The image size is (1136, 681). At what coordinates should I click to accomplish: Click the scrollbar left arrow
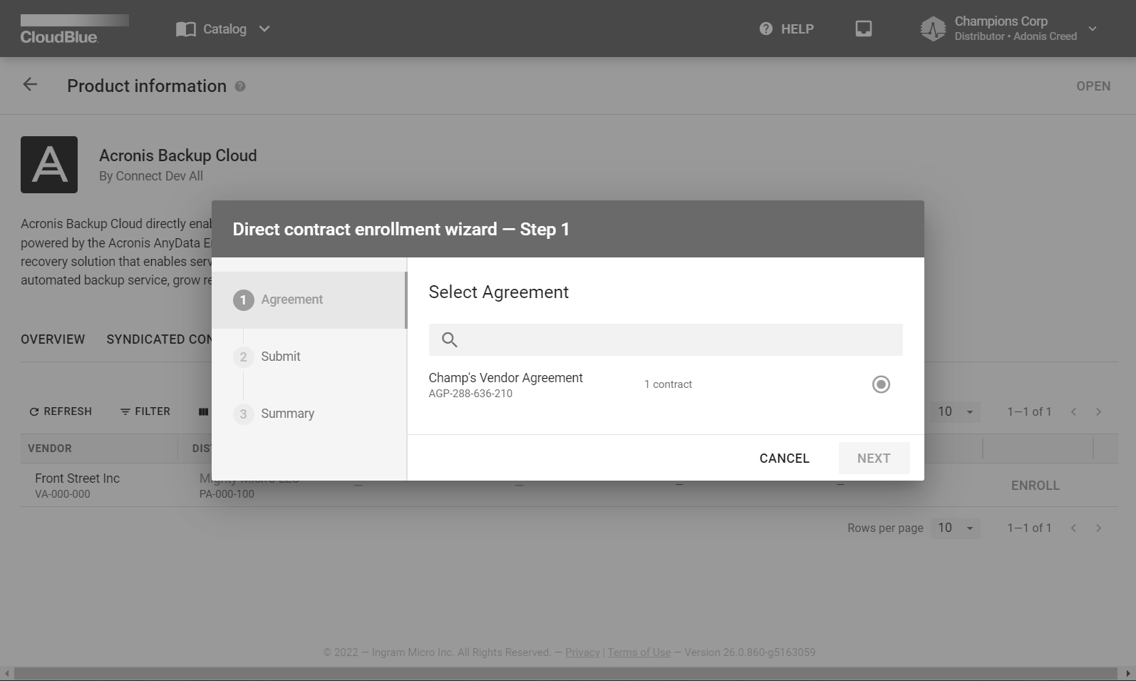[x=6, y=674]
